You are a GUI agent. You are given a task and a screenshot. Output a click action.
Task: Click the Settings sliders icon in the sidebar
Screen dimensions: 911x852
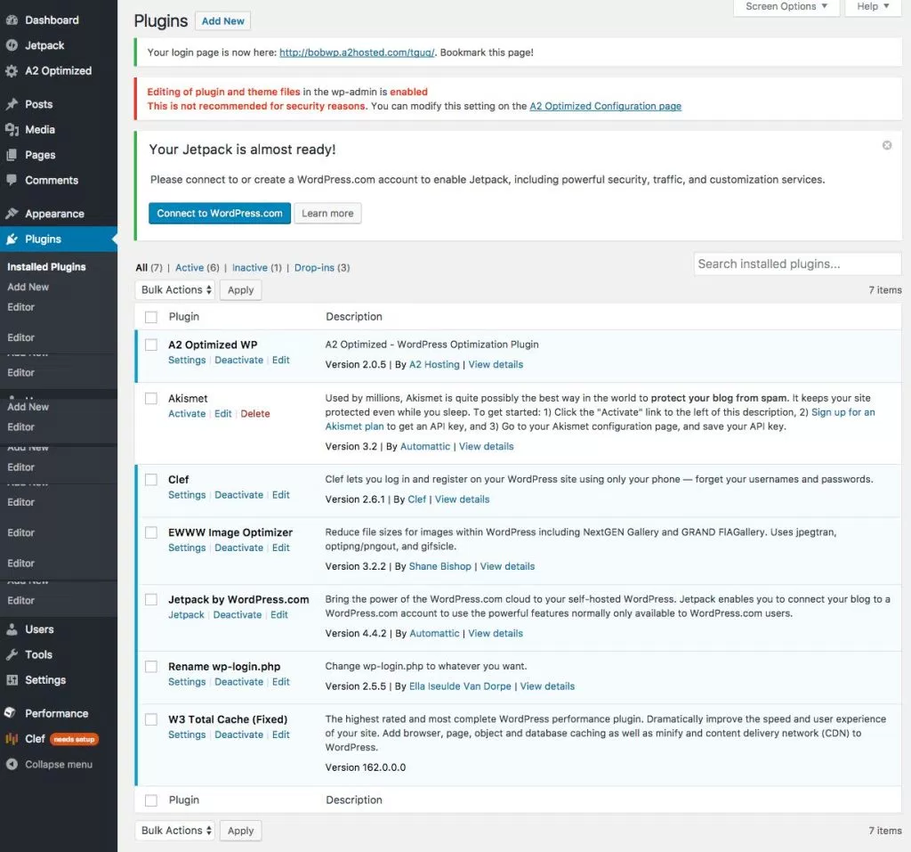coord(12,680)
